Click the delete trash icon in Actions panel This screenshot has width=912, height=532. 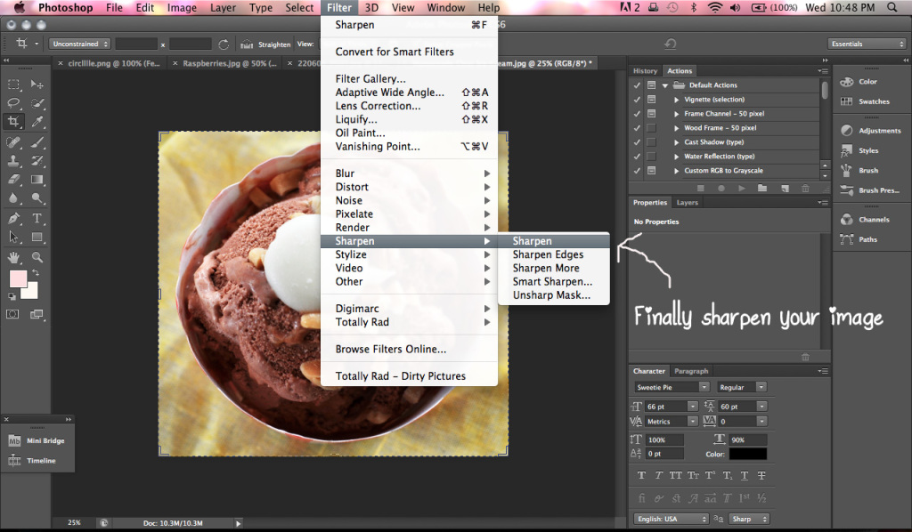[805, 188]
